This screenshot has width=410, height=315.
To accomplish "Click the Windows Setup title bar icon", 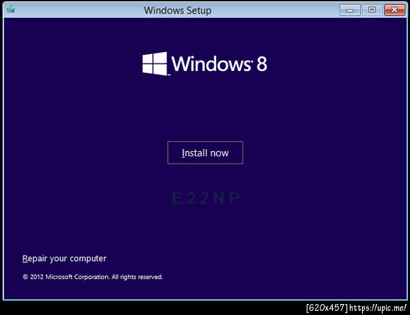I will 11,10.
